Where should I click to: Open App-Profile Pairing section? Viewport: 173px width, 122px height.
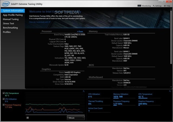coord(13,15)
